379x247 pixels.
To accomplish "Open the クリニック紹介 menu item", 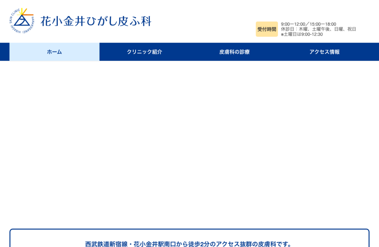I will pyautogui.click(x=145, y=52).
